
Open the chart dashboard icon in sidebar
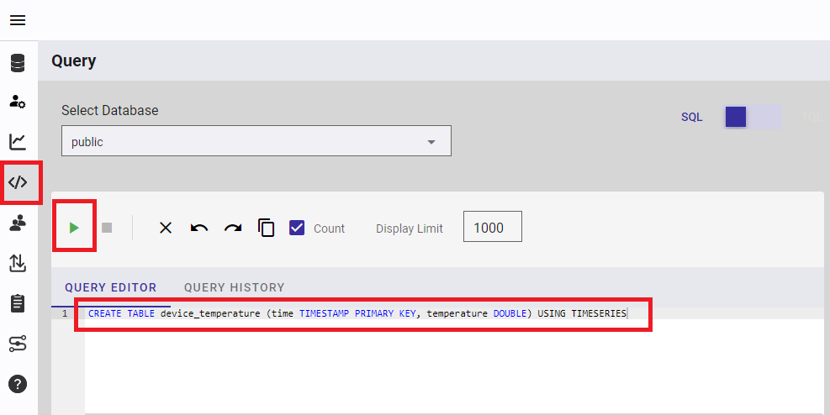18,142
